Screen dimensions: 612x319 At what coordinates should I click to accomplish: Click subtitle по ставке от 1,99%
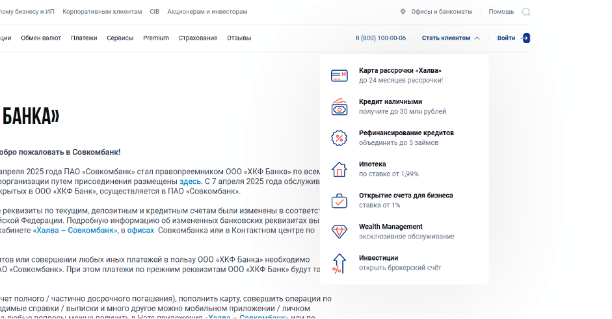[389, 174]
